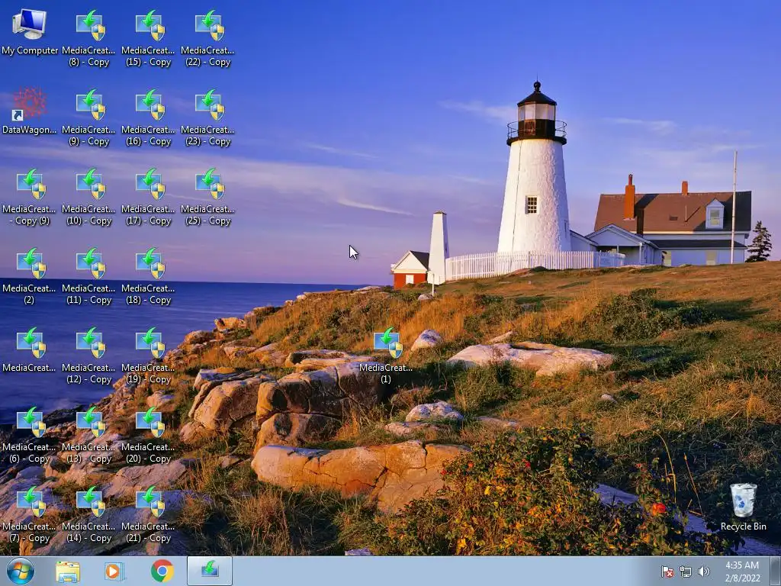Select MediaCreat... (7) - Copy icon

[x=30, y=514]
